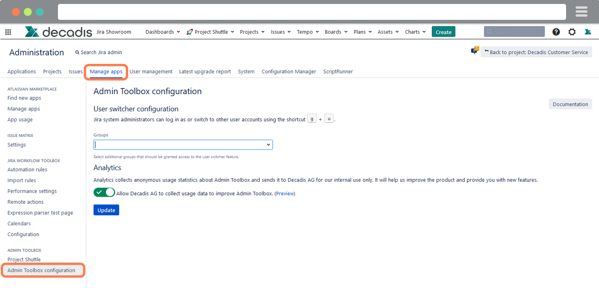Image resolution: width=599 pixels, height=288 pixels.
Task: Open Jira help via the question mark icon
Action: [556, 32]
